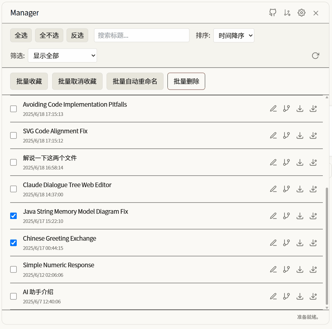Viewport: 332px width, 329px height.
Task: Uncheck 'Chinese Greeting Exchange' checkbox
Action: tap(13, 243)
